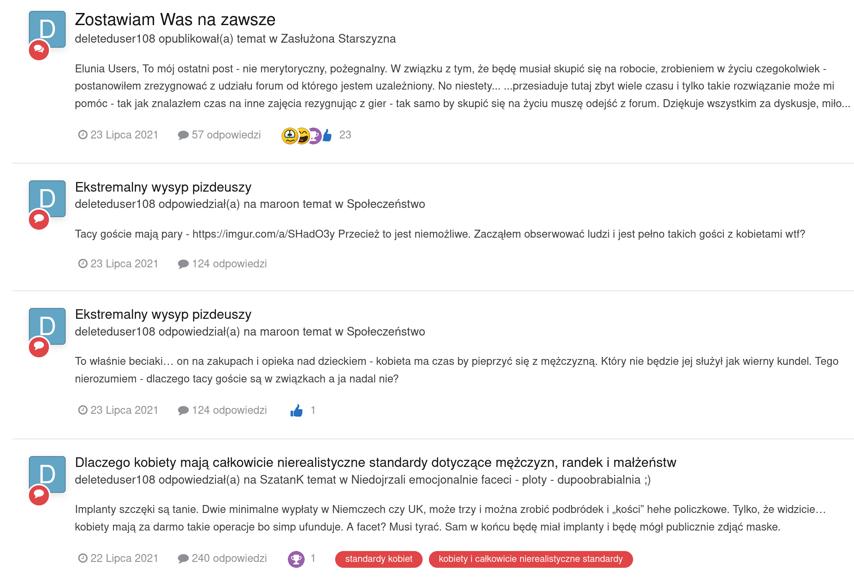Screen dimensions: 854x582
Task: Click the speech bubble icon next to 57 odpowiedzi
Action: click(183, 135)
